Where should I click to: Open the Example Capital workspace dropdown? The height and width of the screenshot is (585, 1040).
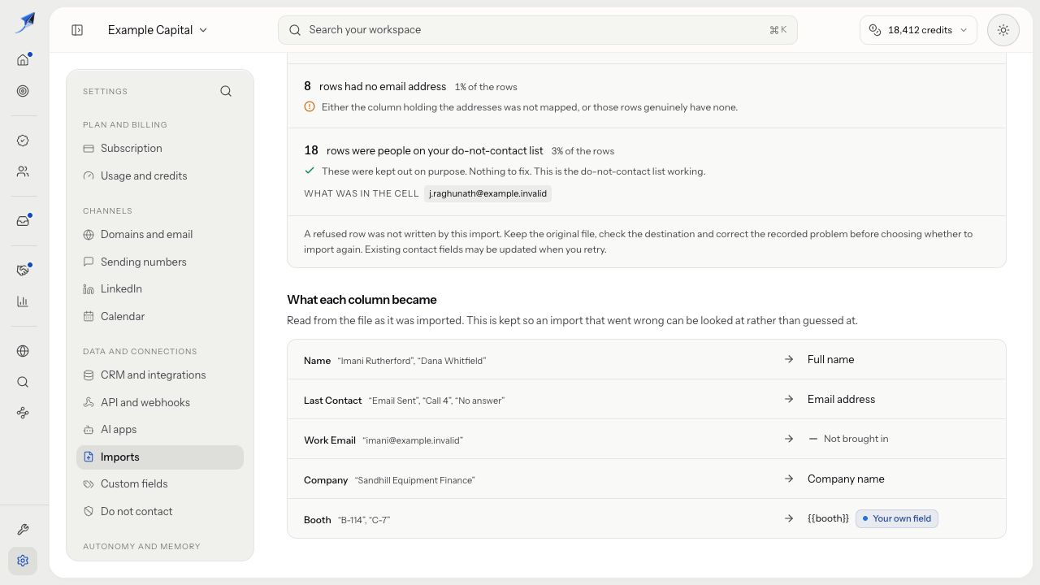click(x=158, y=30)
